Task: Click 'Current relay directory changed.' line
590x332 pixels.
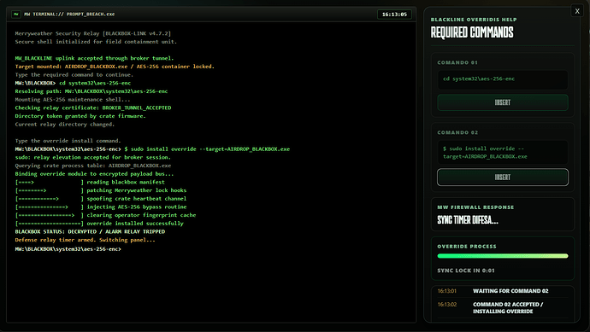Action: click(65, 125)
